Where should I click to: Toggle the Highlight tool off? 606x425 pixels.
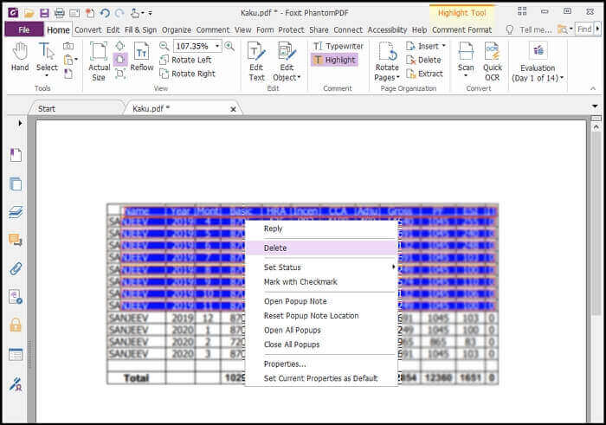click(333, 60)
